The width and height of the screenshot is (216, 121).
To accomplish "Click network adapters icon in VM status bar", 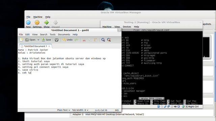I will (x=168, y=107).
